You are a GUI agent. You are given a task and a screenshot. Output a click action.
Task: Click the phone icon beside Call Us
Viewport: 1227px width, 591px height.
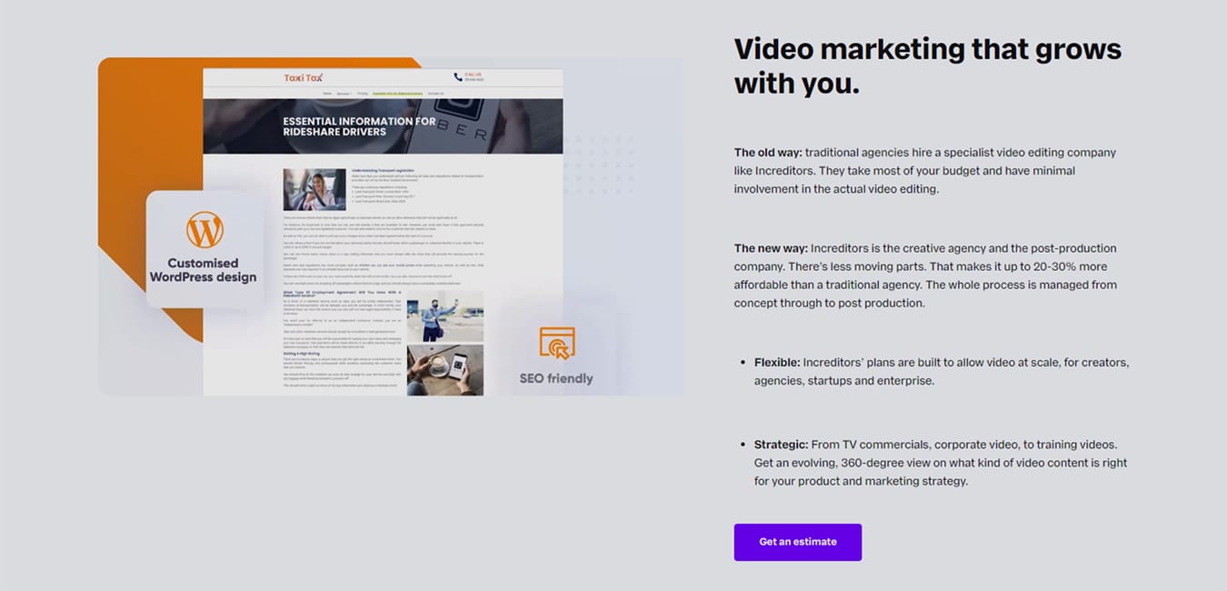(458, 78)
